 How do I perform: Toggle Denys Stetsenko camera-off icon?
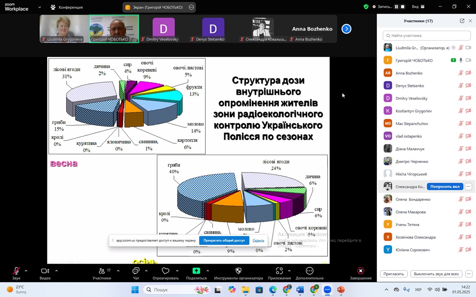469,86
